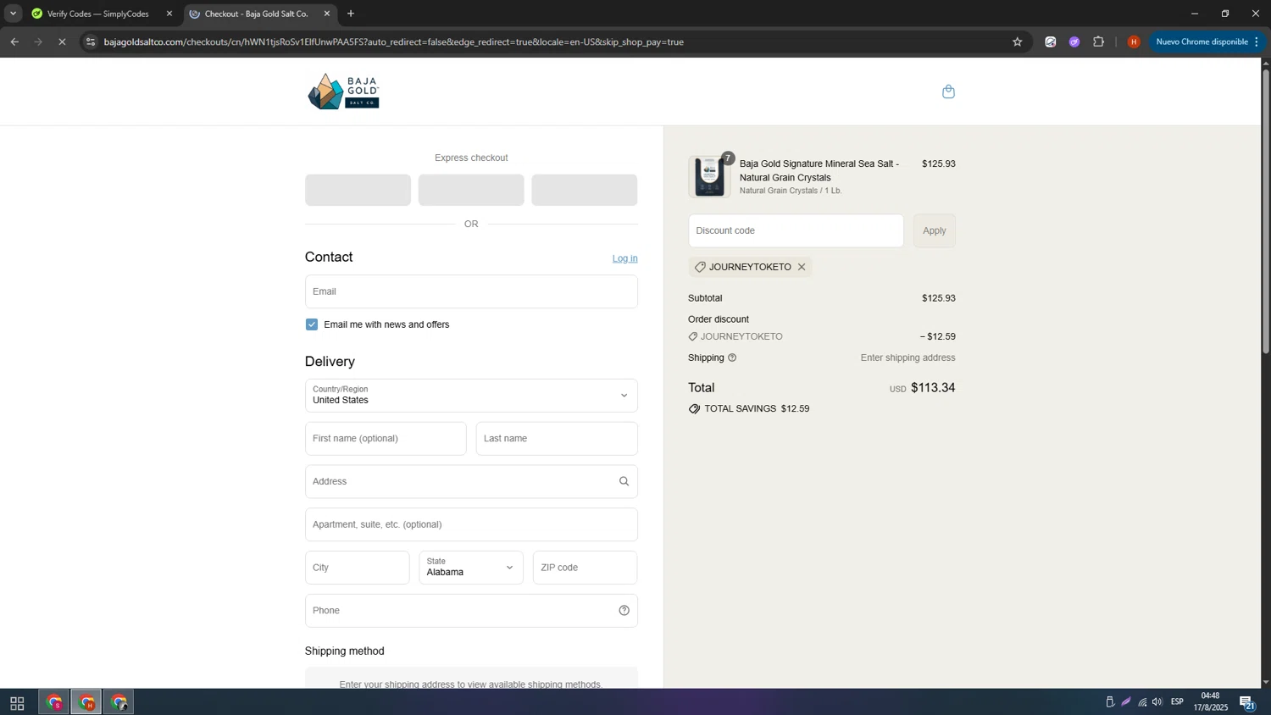Click the Total amount $113.34

(x=933, y=388)
